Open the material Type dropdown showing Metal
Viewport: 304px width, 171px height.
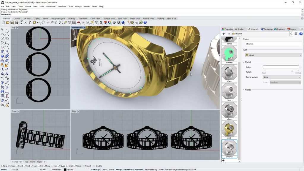coord(273,55)
